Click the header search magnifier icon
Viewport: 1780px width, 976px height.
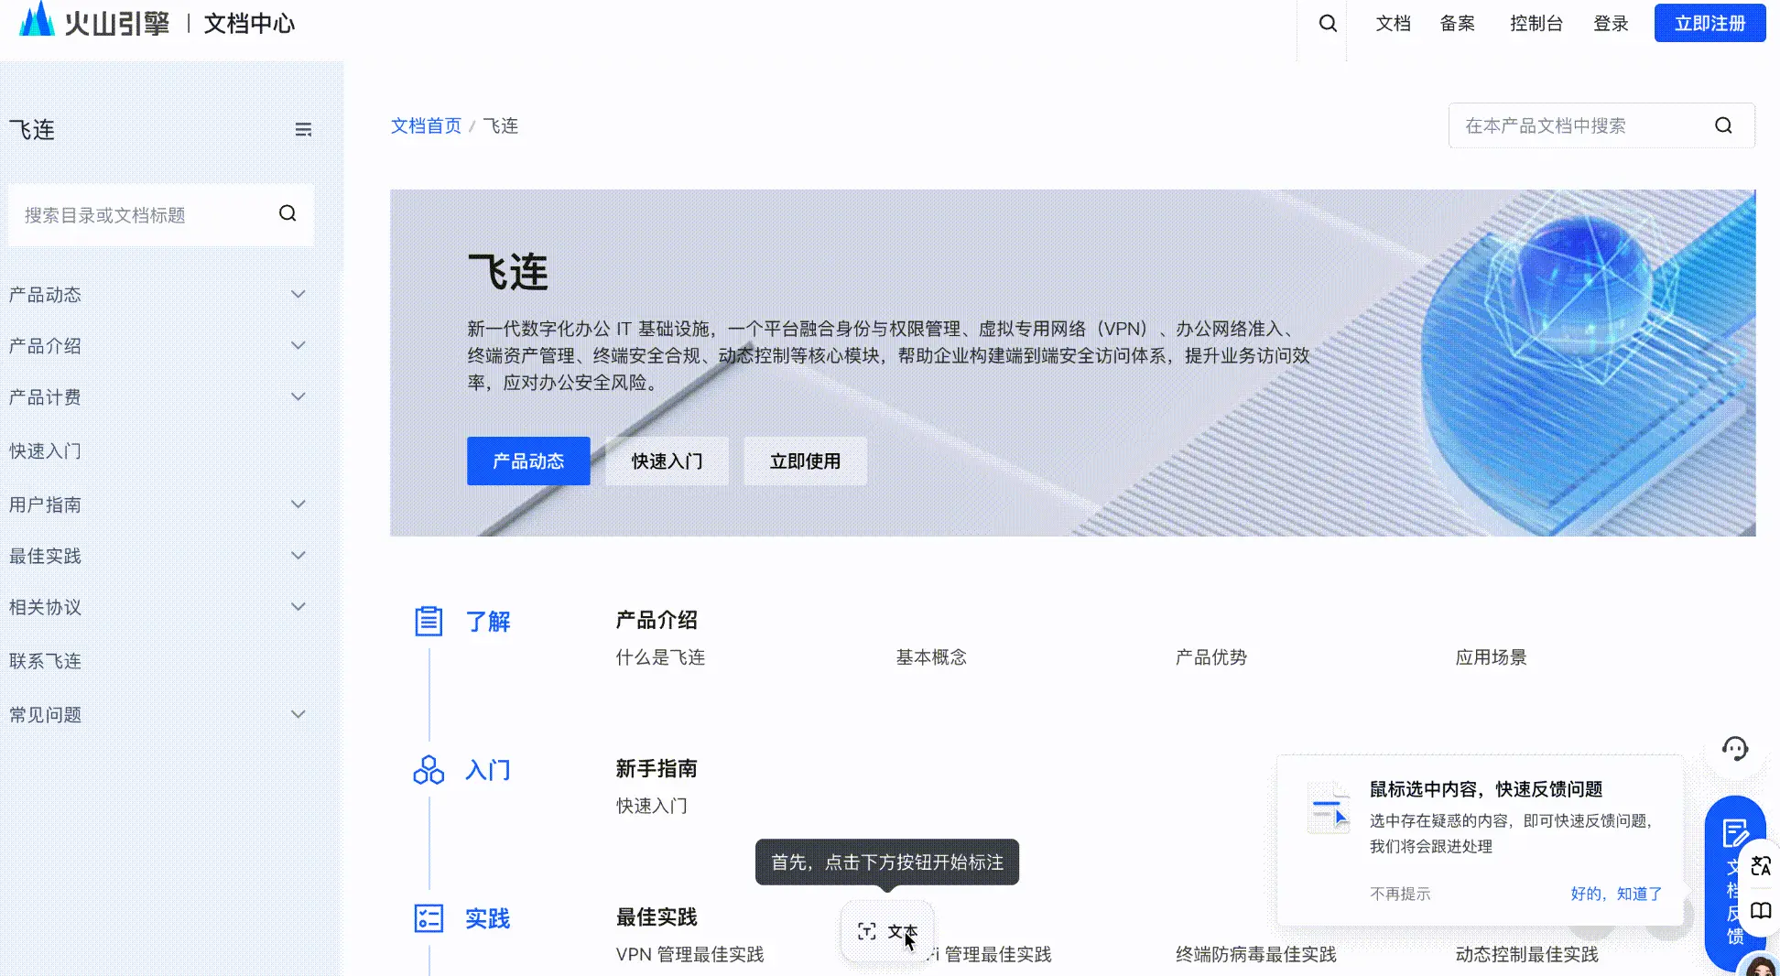(x=1328, y=24)
